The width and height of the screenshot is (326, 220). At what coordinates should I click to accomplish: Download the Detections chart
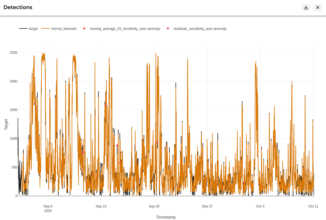coord(306,7)
